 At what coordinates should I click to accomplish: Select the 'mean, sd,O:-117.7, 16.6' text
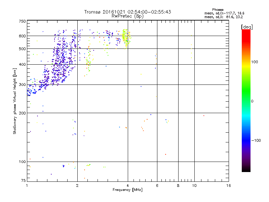coord(224,13)
